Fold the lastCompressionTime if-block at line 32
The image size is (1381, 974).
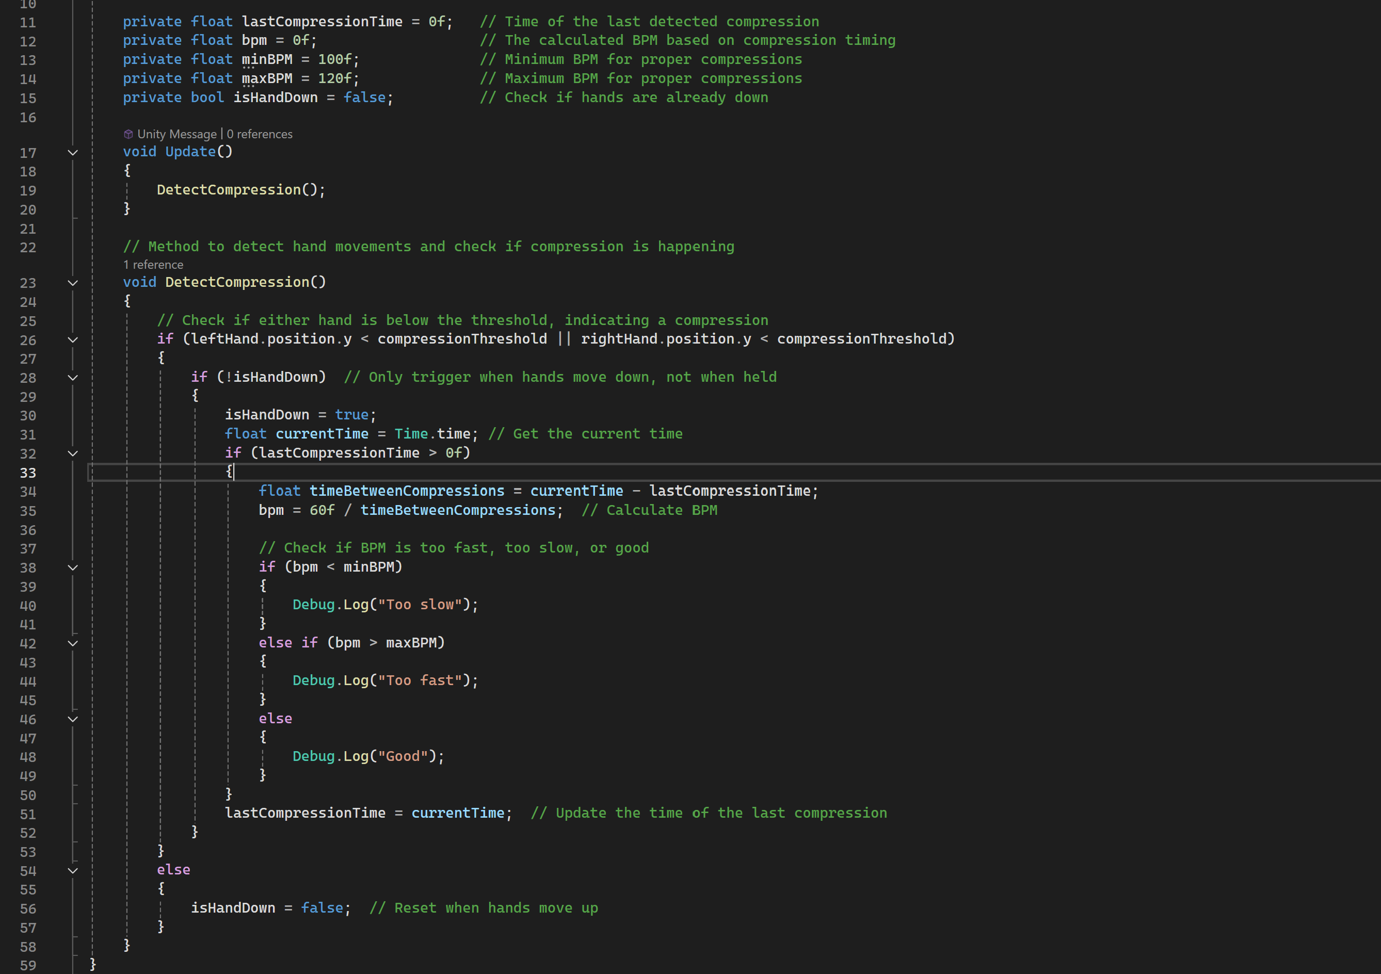click(73, 454)
